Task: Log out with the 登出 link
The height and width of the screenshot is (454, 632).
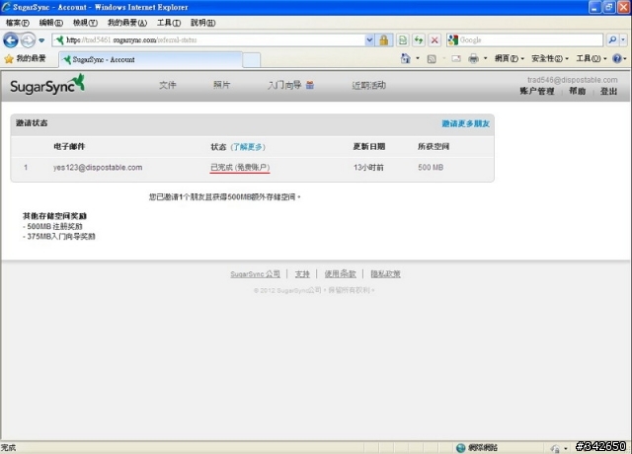Action: [x=608, y=91]
